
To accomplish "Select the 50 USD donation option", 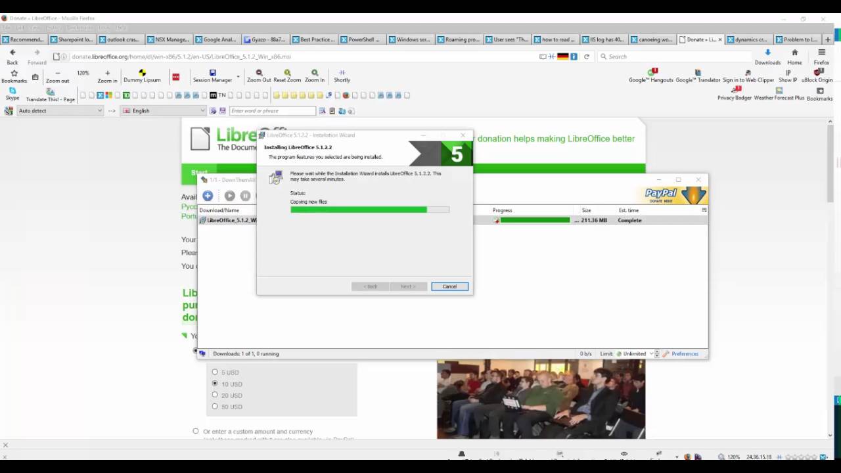I will [215, 406].
